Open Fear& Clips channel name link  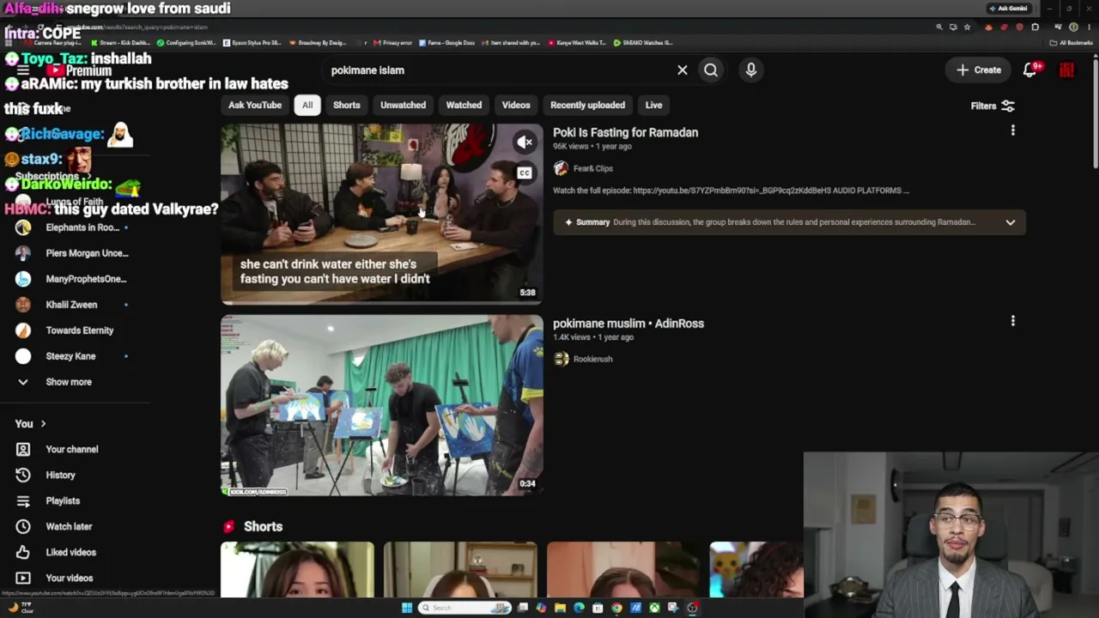point(593,168)
